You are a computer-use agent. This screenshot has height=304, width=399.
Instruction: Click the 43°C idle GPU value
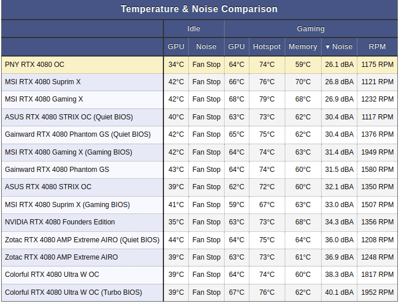pos(176,169)
